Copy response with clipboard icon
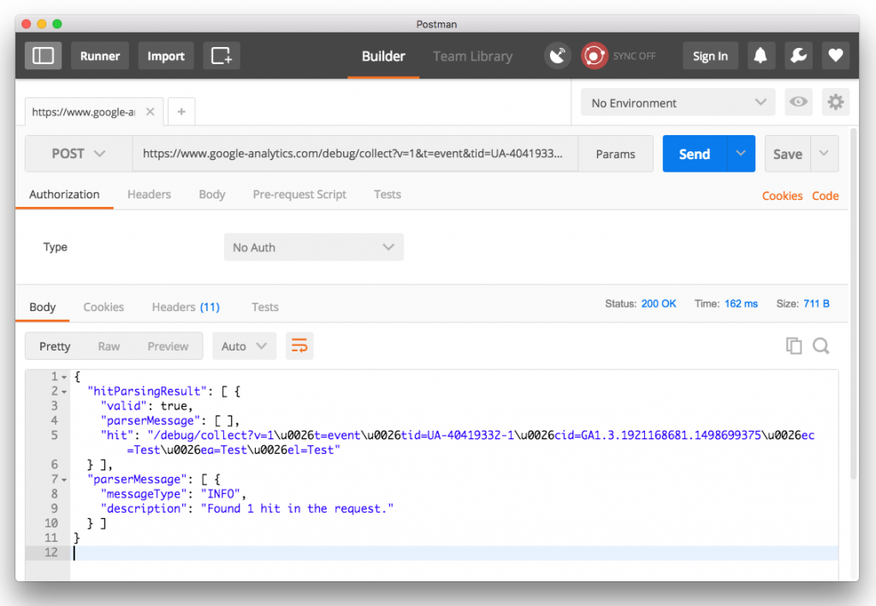Viewport: 876px width, 606px height. click(794, 345)
